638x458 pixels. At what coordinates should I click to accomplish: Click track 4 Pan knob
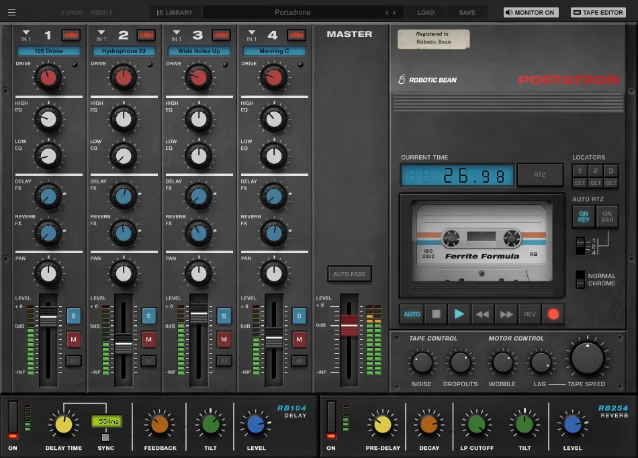[x=274, y=274]
